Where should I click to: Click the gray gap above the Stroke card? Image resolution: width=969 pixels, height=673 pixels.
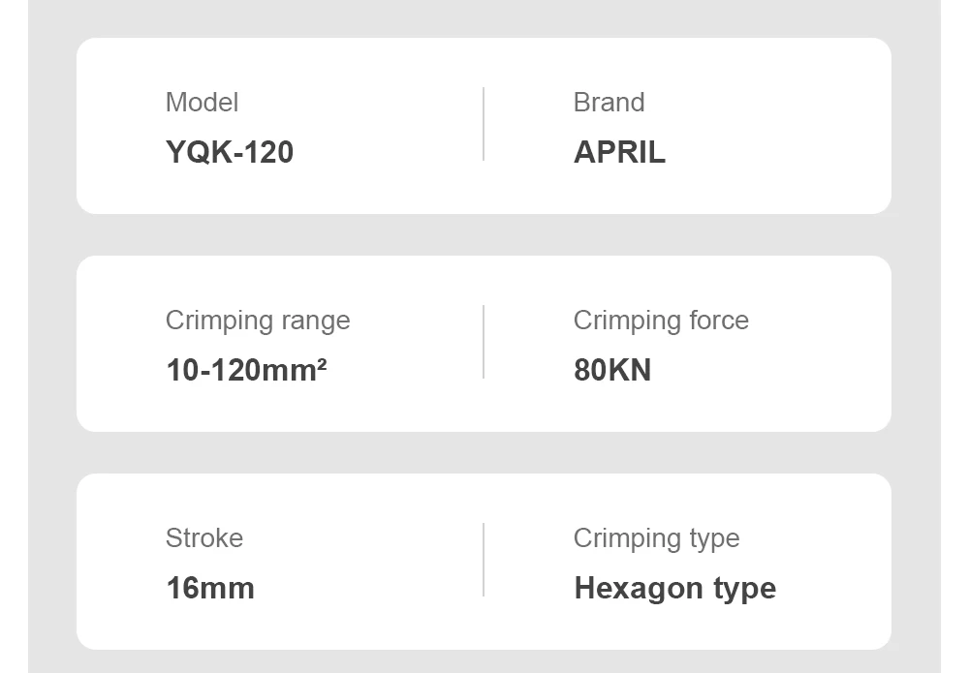click(x=484, y=452)
